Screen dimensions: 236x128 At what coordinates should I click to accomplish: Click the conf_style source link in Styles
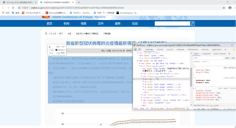(229, 67)
